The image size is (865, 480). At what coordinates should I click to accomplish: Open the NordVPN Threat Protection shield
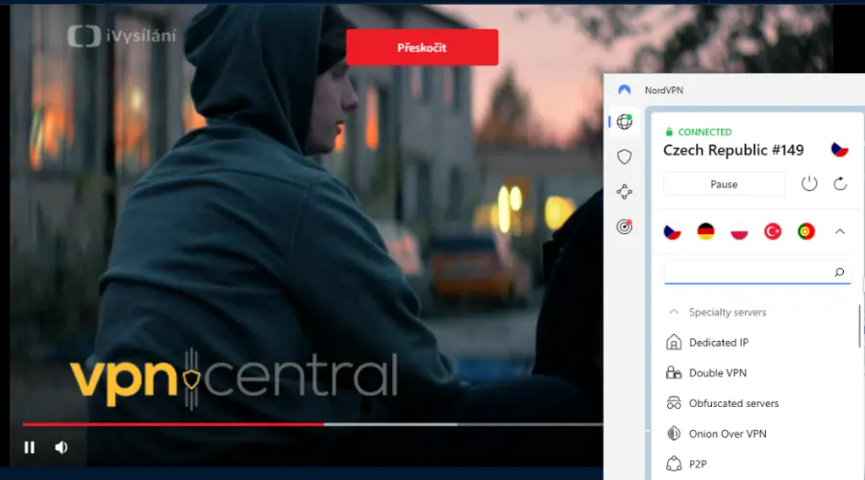pos(625,157)
